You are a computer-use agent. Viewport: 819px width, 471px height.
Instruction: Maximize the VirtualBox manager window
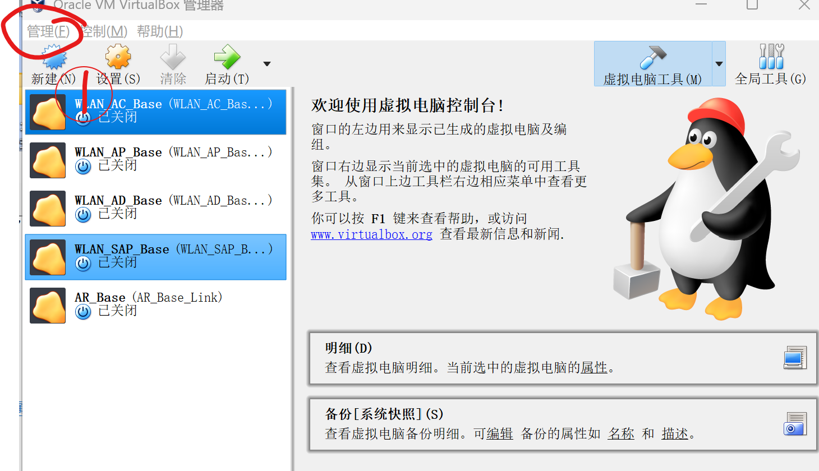pos(752,4)
